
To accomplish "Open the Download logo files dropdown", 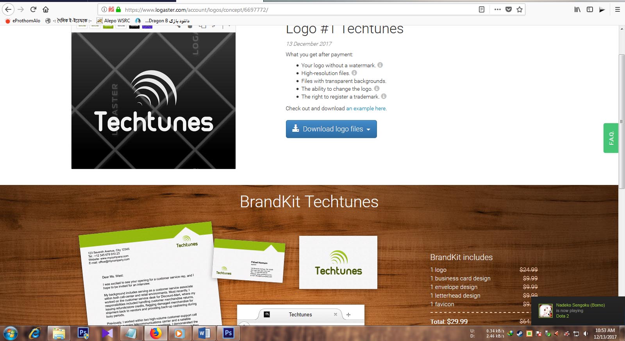I will pos(331,129).
